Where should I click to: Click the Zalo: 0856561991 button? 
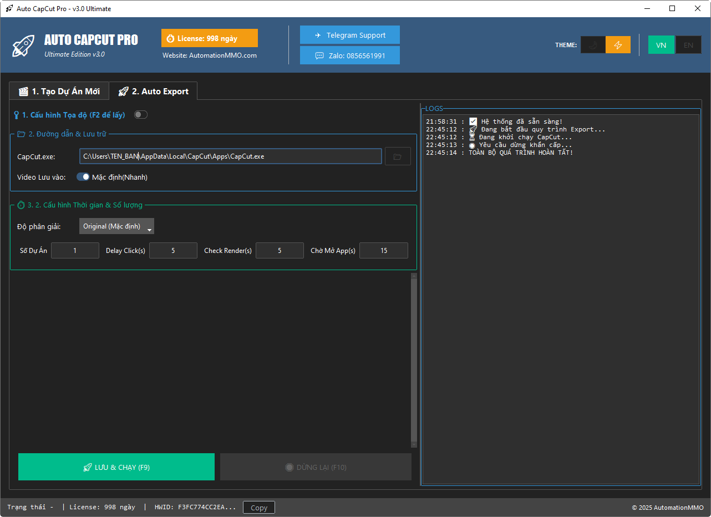pyautogui.click(x=350, y=55)
